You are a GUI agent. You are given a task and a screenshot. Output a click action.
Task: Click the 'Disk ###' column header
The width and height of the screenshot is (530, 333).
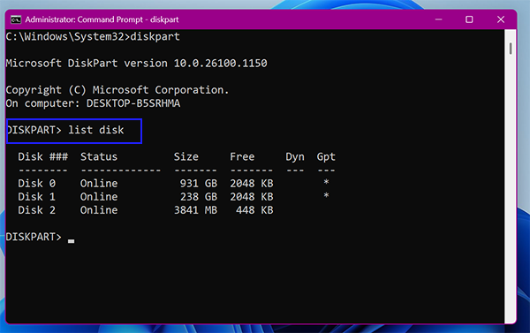pyautogui.click(x=43, y=156)
